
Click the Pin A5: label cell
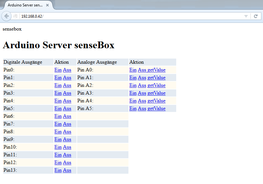(x=103, y=108)
